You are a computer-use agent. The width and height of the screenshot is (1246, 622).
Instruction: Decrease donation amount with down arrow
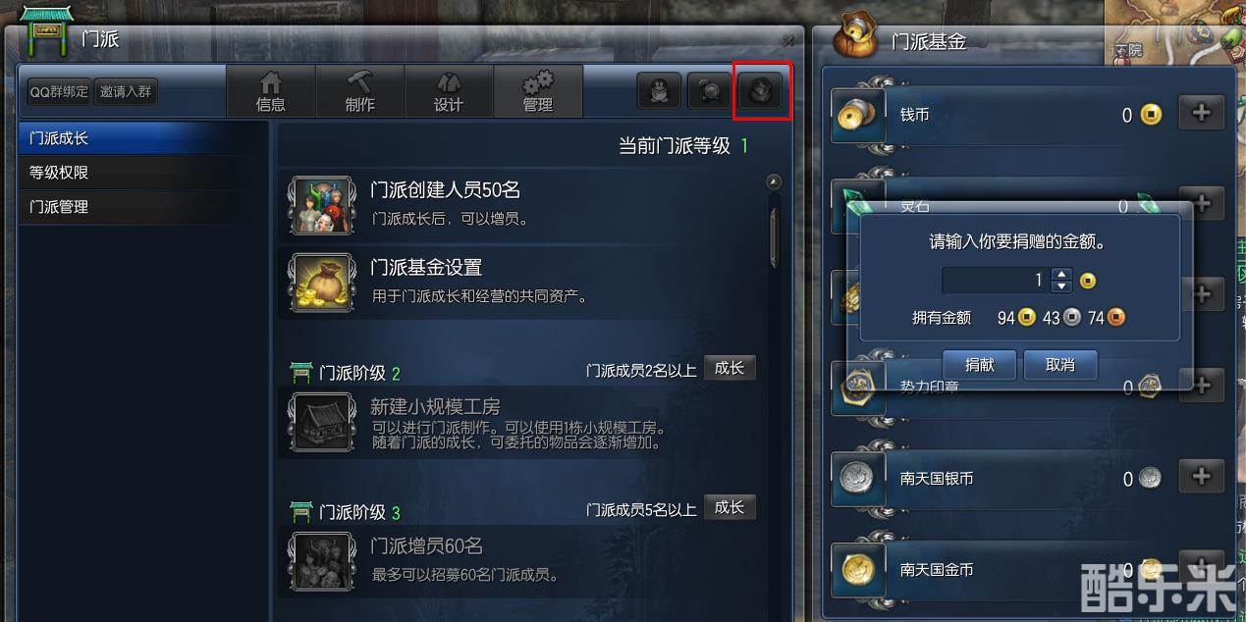point(1061,286)
